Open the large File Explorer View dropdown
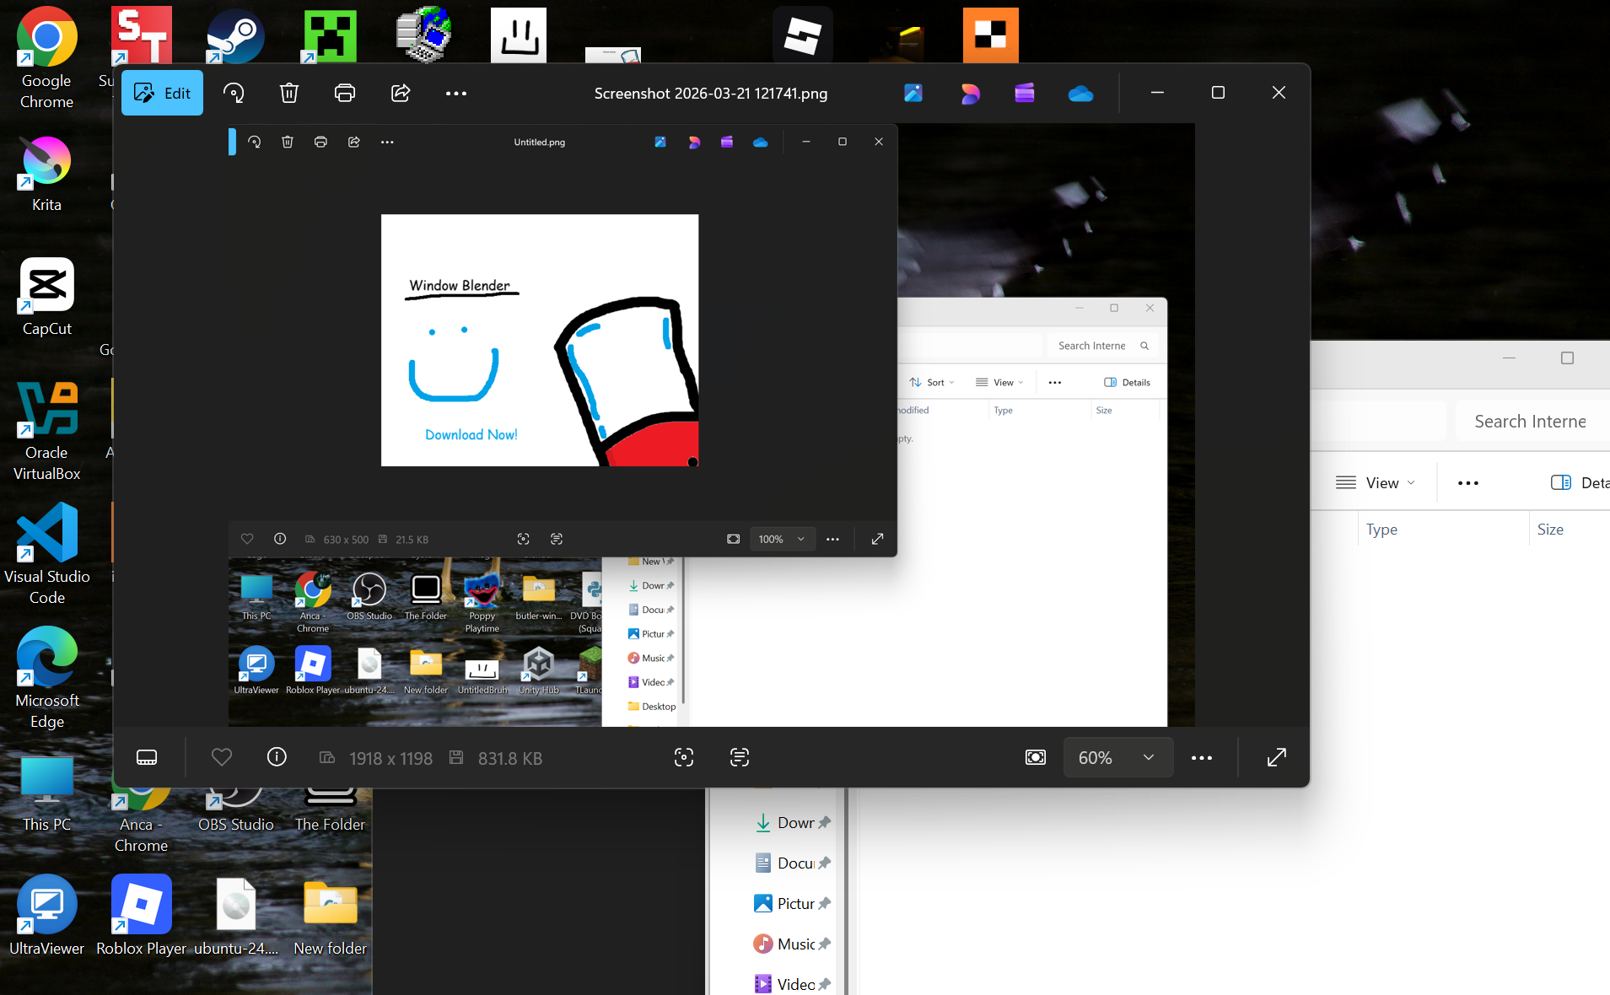1610x995 pixels. [1376, 482]
